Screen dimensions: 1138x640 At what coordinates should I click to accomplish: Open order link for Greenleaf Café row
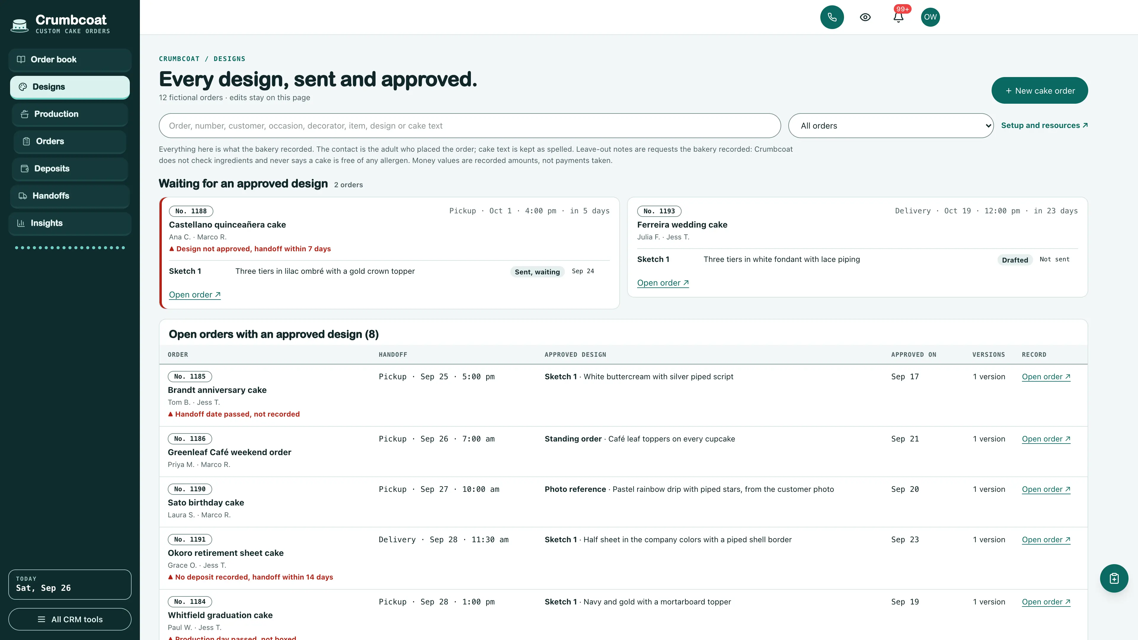point(1046,439)
